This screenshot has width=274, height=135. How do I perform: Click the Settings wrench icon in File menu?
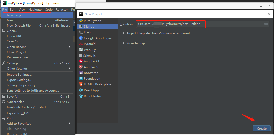click(x=4, y=63)
